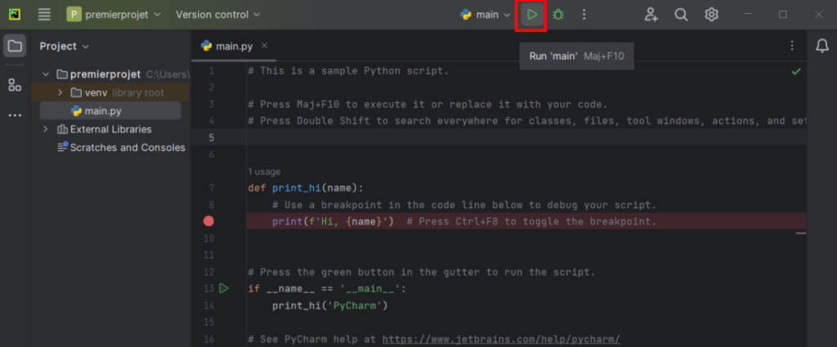Select Scratches and Consoles in project tree
Image resolution: width=837 pixels, height=347 pixels.
tap(127, 148)
